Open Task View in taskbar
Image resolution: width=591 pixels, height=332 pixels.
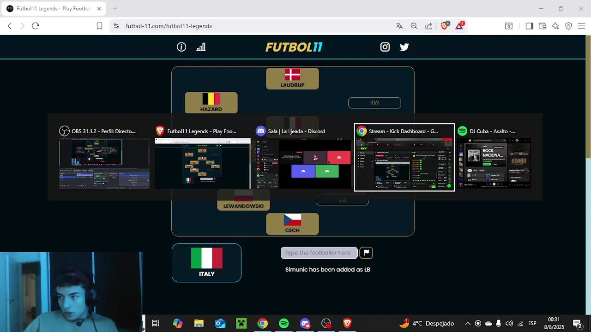(156, 323)
